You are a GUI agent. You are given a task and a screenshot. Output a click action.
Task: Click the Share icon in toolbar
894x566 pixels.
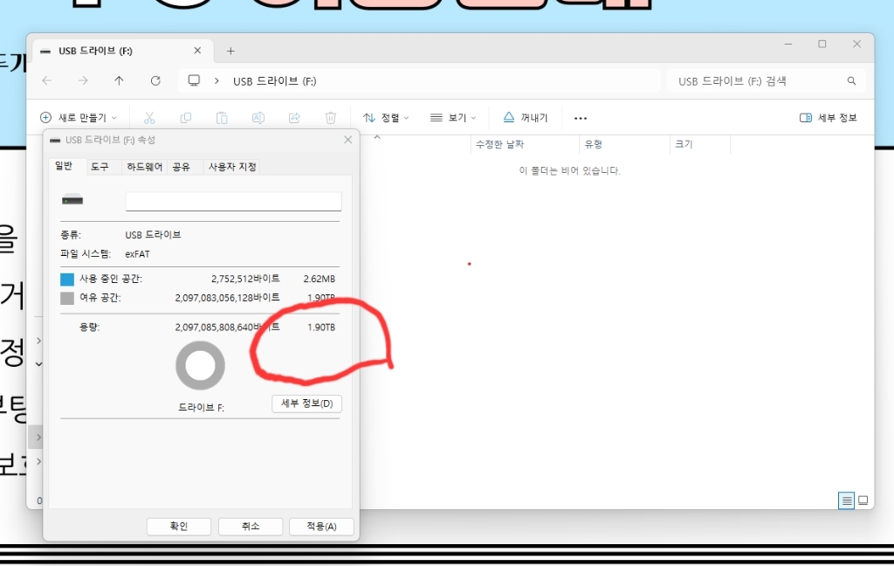point(294,118)
